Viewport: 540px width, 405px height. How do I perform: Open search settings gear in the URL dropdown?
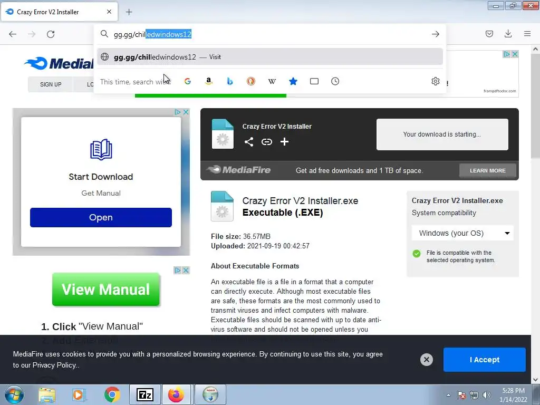[435, 81]
